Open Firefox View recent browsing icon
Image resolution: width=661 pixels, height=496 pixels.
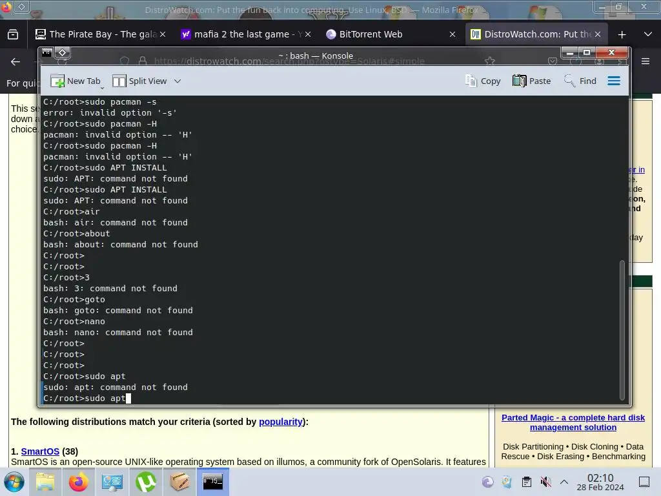tap(13, 34)
